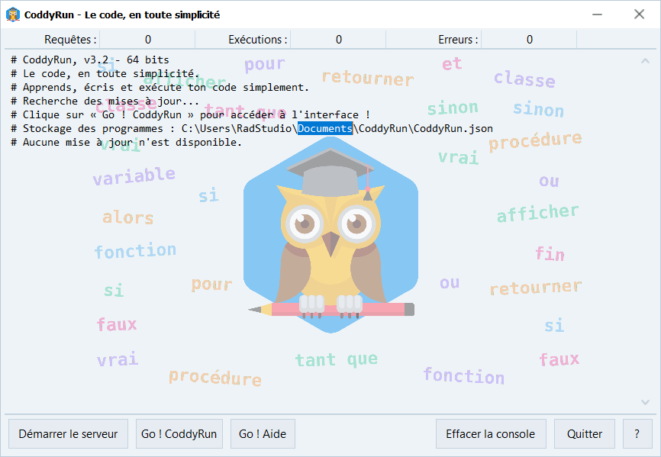
Task: Click the console scroll up arrow
Action: [646, 61]
